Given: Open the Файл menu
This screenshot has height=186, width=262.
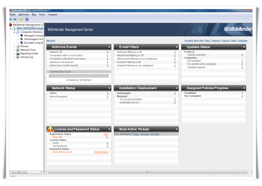Looking at the screenshot, I should click(x=12, y=15).
